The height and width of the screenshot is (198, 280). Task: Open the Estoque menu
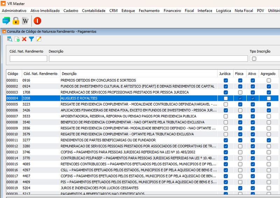pyautogui.click(x=128, y=11)
